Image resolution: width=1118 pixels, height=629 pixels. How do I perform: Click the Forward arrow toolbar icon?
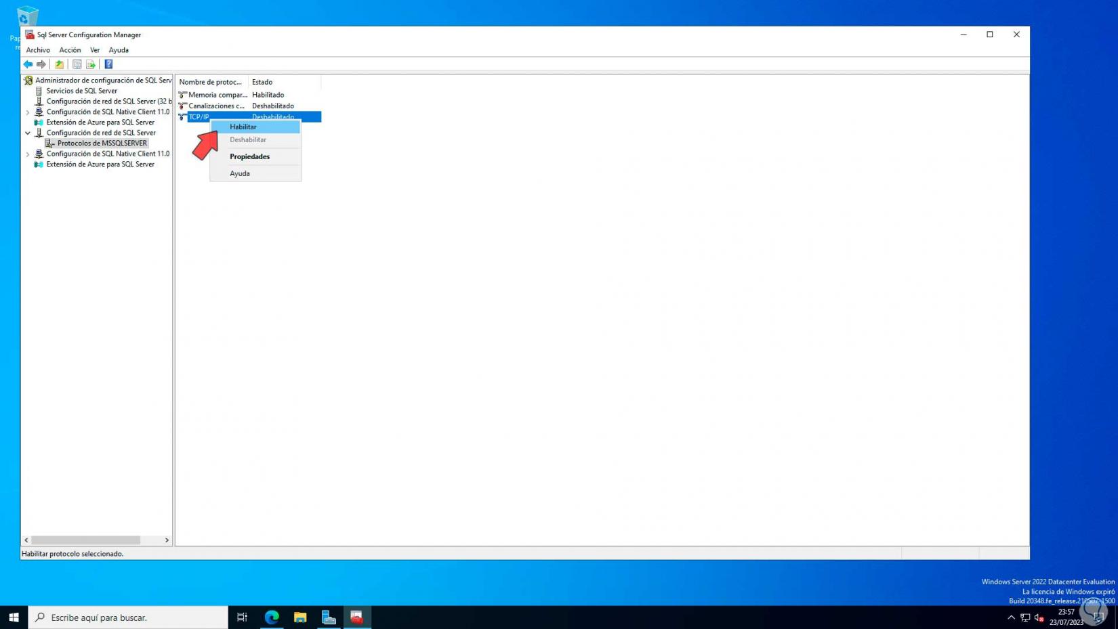tap(41, 64)
